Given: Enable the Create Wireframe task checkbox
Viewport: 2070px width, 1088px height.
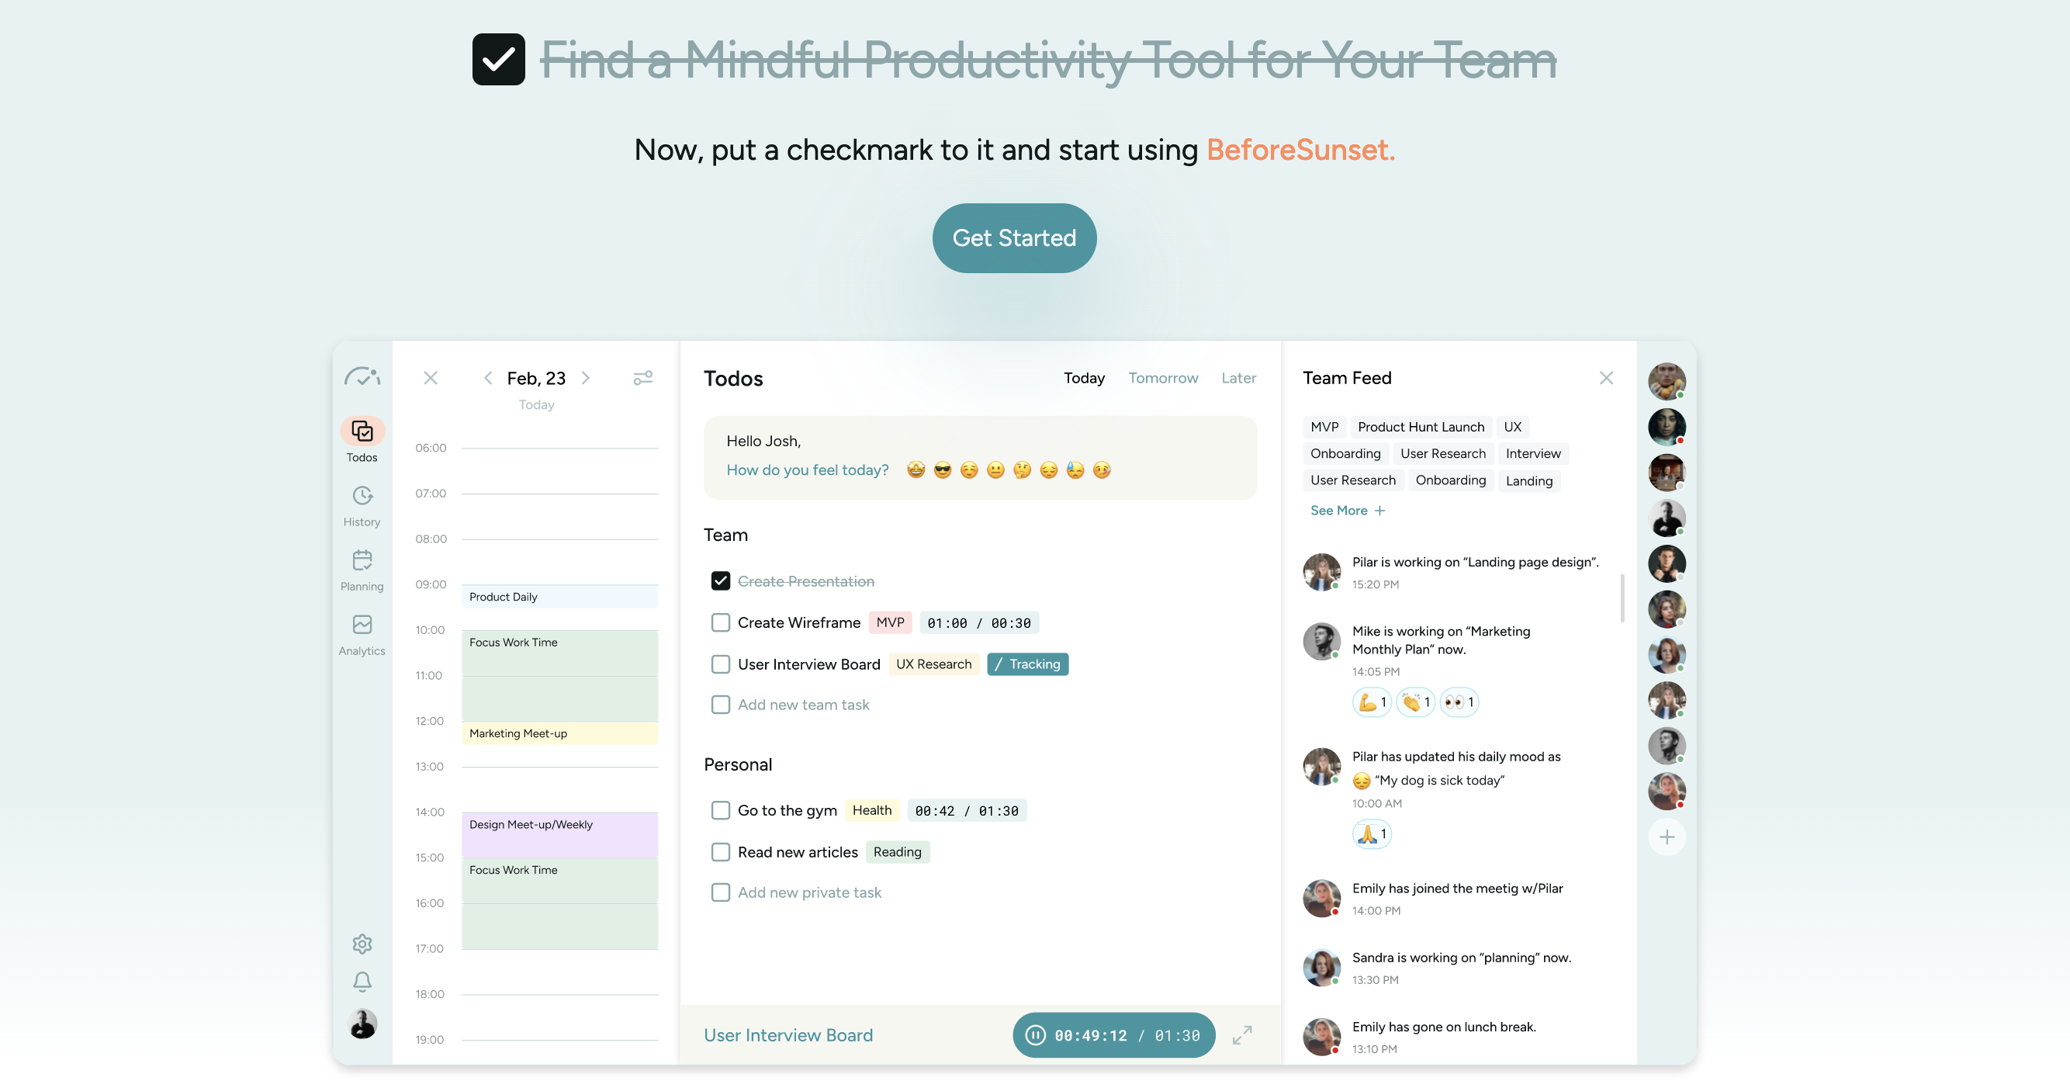Looking at the screenshot, I should click(718, 622).
